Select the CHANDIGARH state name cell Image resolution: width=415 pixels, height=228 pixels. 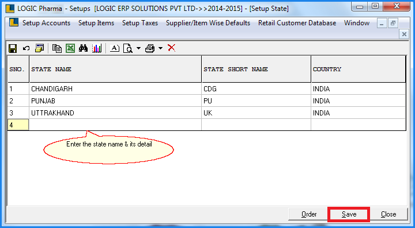pyautogui.click(x=115, y=89)
